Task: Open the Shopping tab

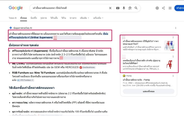Action: point(34,18)
